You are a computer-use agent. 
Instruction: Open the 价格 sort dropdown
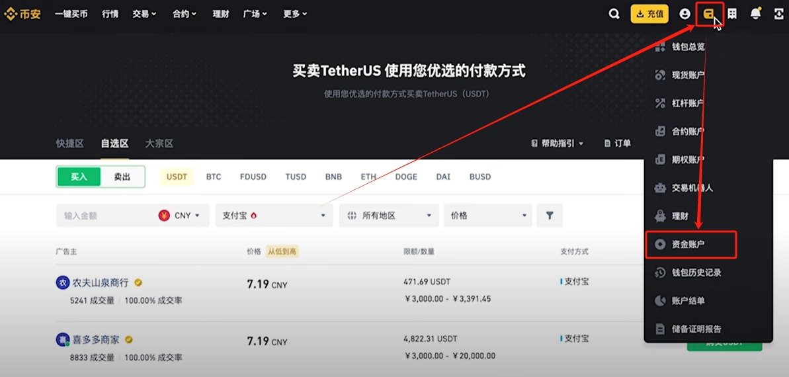tap(488, 216)
